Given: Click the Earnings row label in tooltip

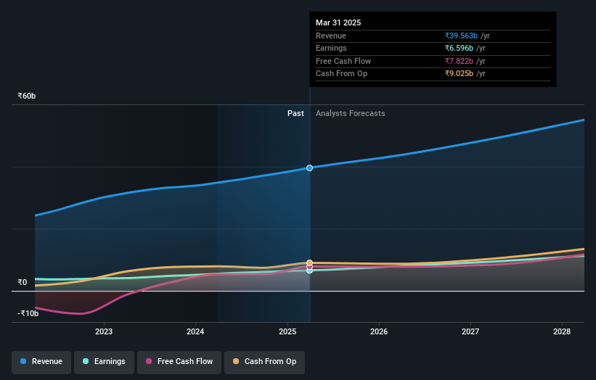Looking at the screenshot, I should (331, 48).
